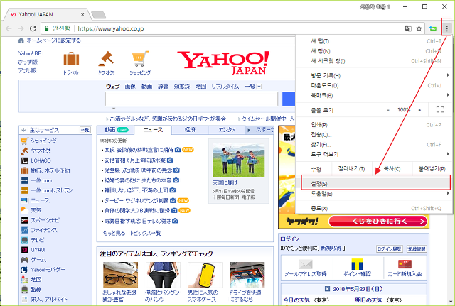The width and height of the screenshot is (455, 306).
Task: Click the fullscreen icon in zoom row
Action: [440, 109]
